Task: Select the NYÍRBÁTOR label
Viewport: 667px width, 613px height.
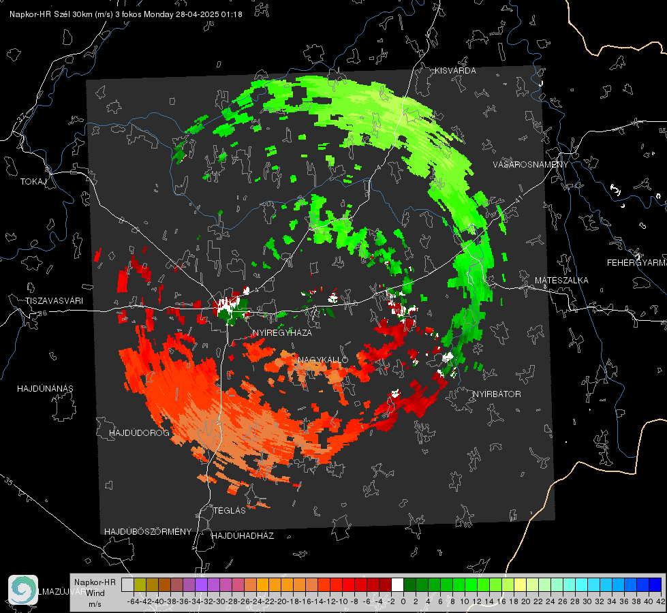Action: point(497,394)
